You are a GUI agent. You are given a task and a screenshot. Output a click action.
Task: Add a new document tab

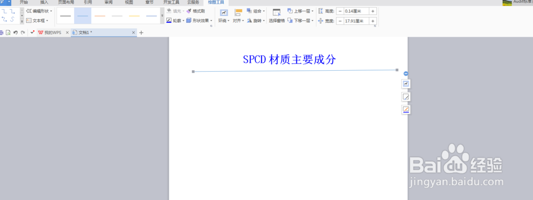click(x=141, y=32)
